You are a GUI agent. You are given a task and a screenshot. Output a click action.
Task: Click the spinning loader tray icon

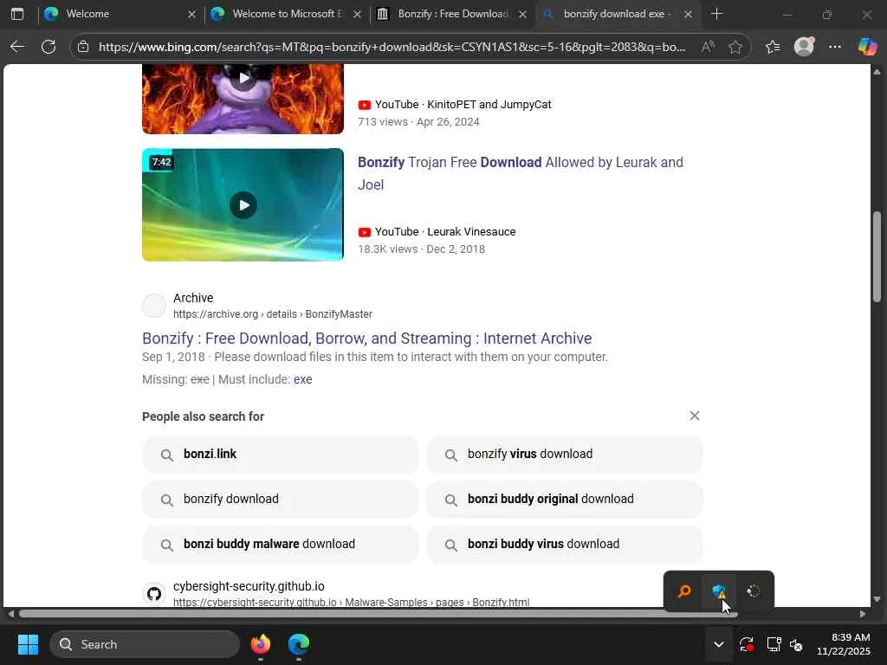(x=754, y=591)
